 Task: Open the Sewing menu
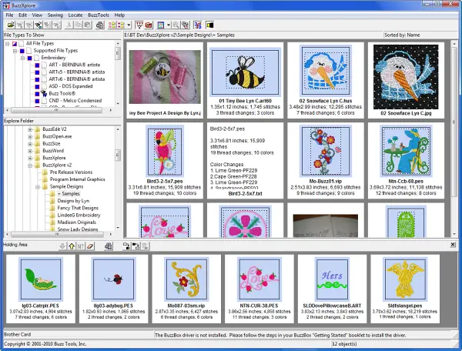coord(55,15)
